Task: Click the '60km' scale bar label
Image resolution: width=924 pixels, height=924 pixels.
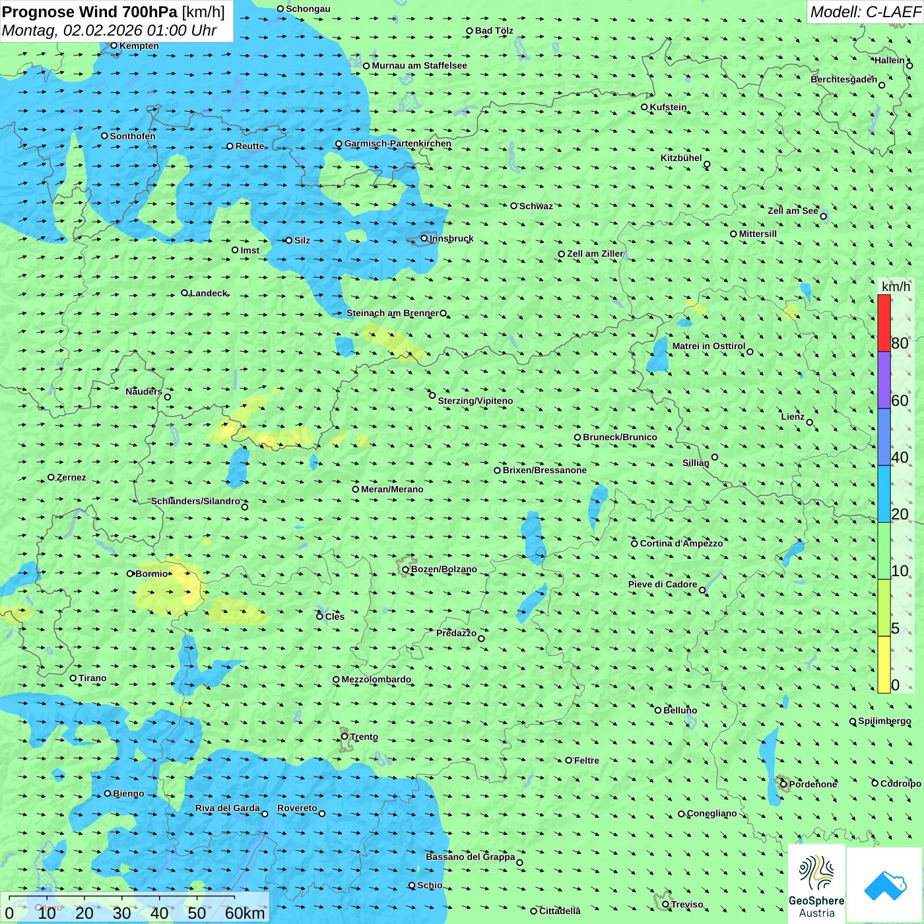Action: click(245, 913)
